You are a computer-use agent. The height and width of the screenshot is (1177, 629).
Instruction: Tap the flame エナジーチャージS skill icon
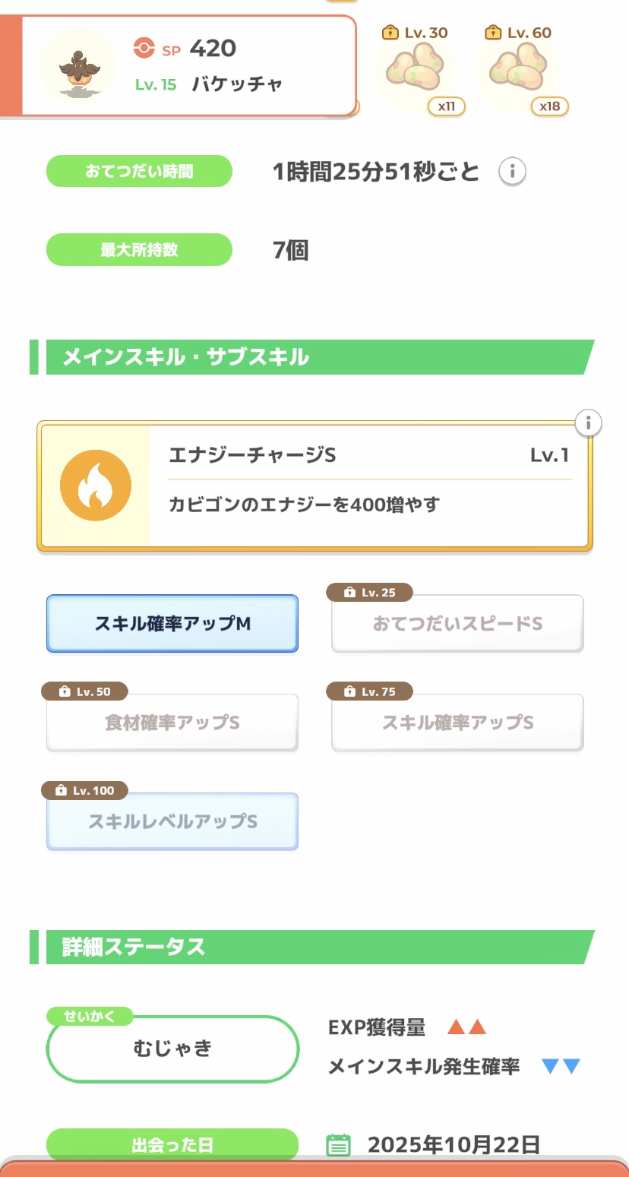tap(96, 486)
